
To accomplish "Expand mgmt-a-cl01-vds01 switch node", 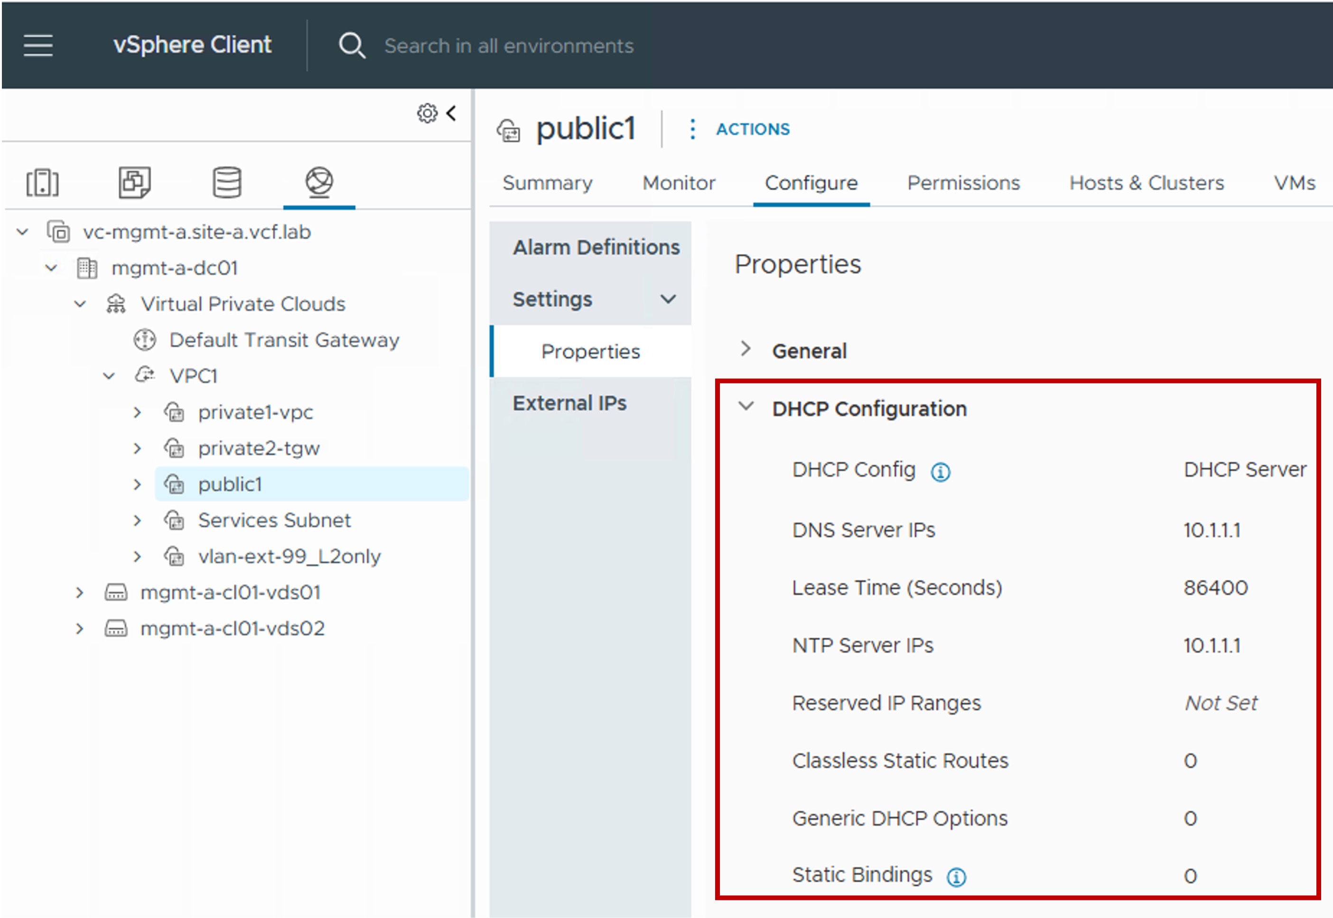I will coord(79,592).
